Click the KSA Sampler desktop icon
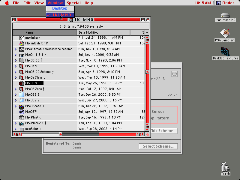Image resolution: width=240 pixels, height=180 pixels. 225,34
